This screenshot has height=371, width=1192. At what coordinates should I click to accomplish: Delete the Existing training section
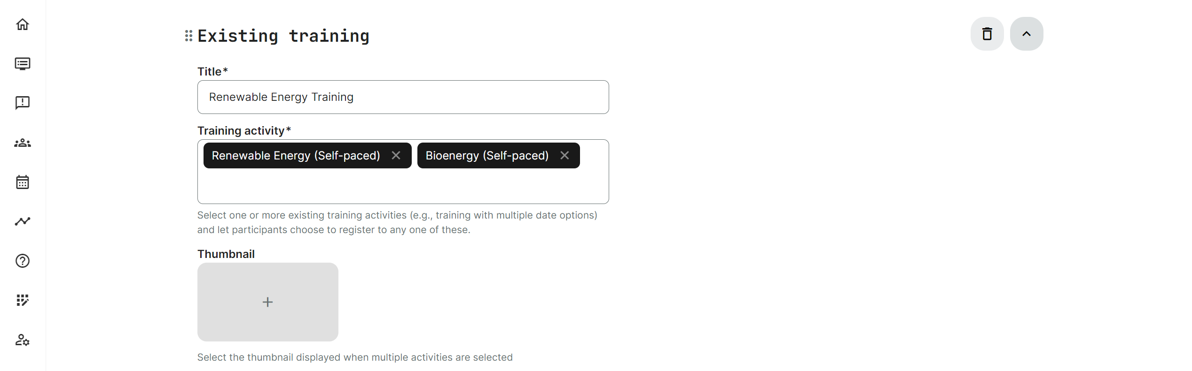point(987,34)
